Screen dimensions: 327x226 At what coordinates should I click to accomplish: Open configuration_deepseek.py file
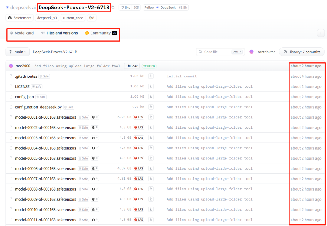(38, 107)
